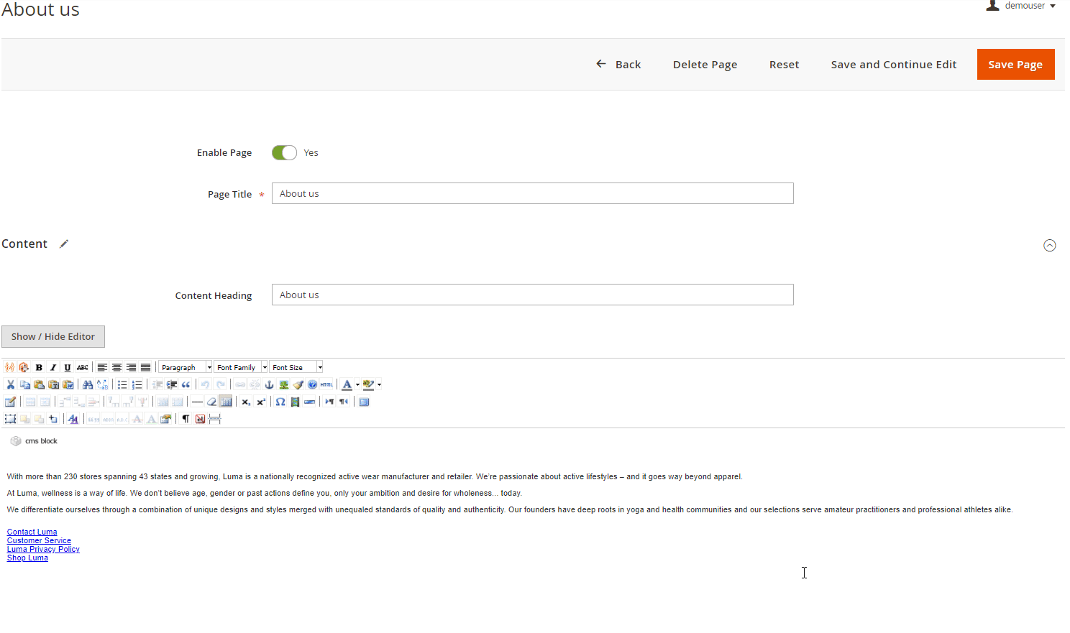This screenshot has height=633, width=1070.
Task: Insert non-breaking space character icon
Action: [200, 419]
